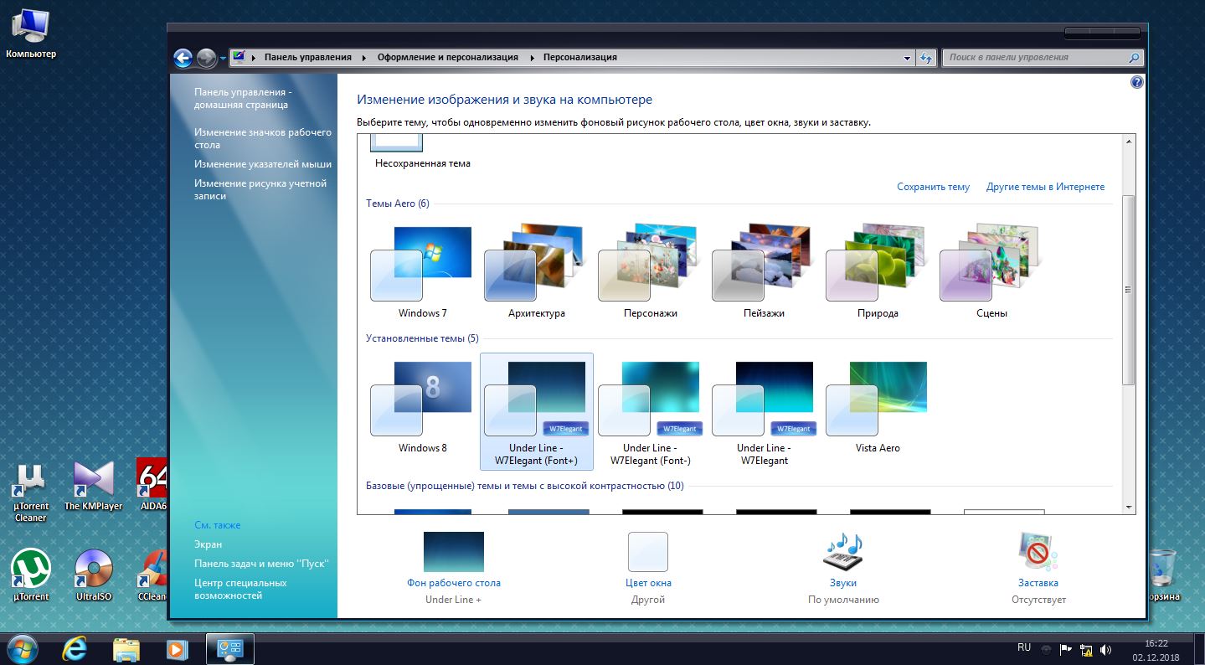Select the CCleaner desktop shortcut
Image resolution: width=1205 pixels, height=665 pixels.
[x=152, y=575]
